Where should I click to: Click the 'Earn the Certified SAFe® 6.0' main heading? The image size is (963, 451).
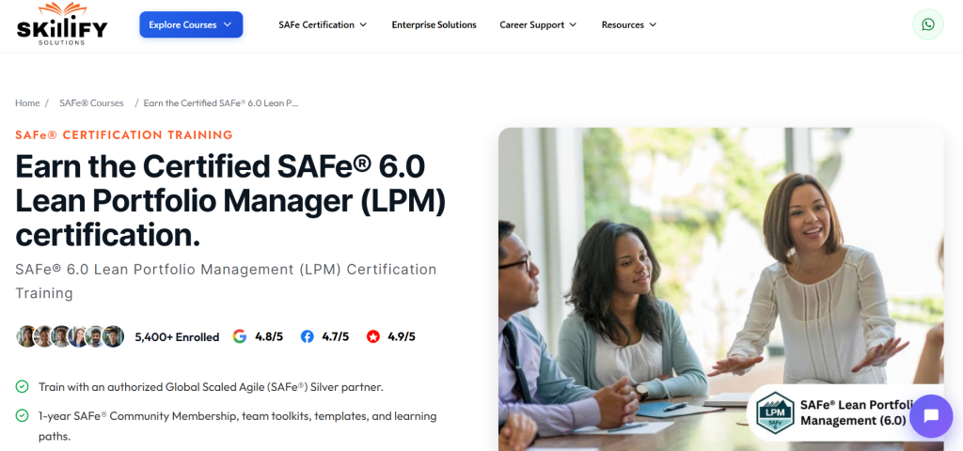(230, 200)
